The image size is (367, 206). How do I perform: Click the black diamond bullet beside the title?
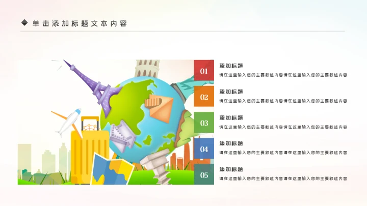[x=24, y=23]
